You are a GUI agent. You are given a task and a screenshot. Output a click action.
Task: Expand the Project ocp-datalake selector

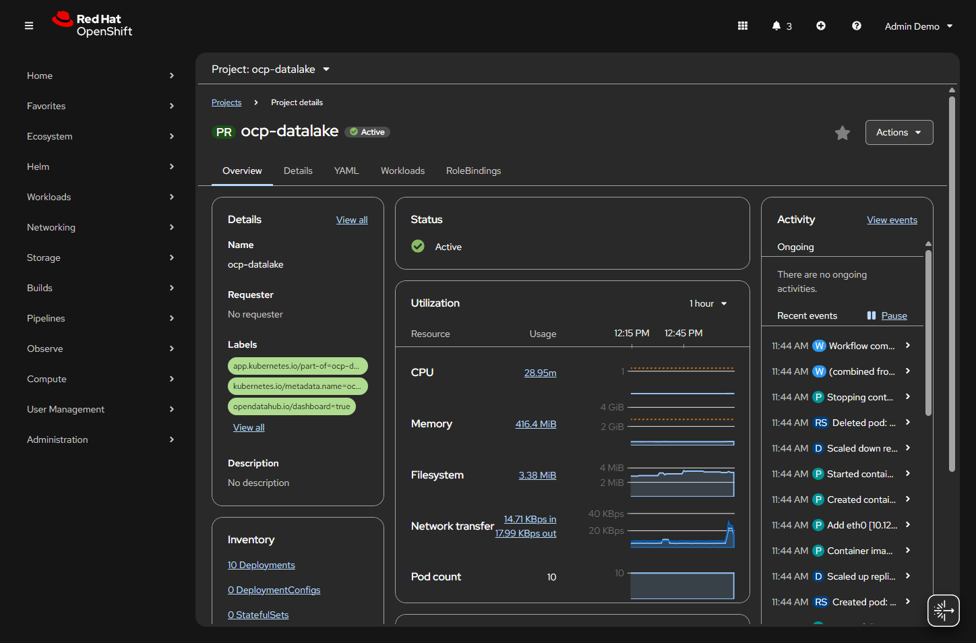click(x=270, y=69)
